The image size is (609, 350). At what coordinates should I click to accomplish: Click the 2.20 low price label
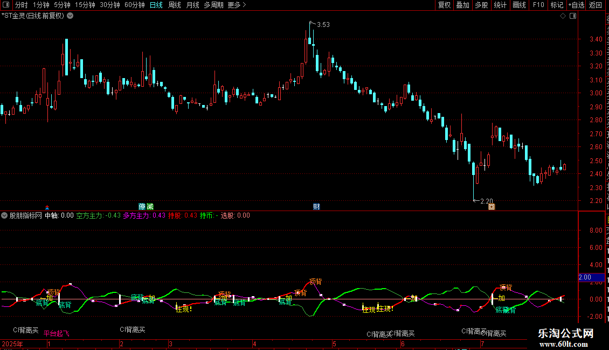(x=486, y=201)
